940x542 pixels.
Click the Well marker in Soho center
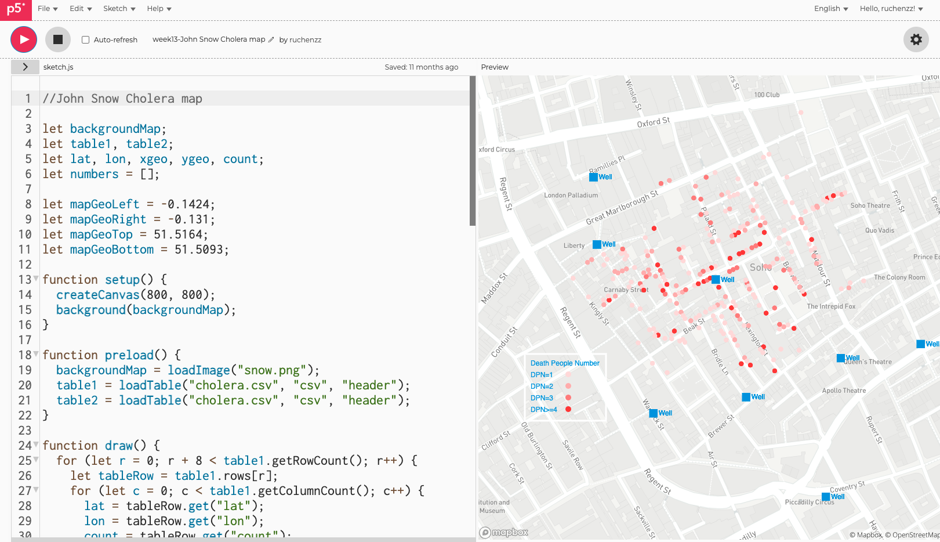tap(716, 279)
